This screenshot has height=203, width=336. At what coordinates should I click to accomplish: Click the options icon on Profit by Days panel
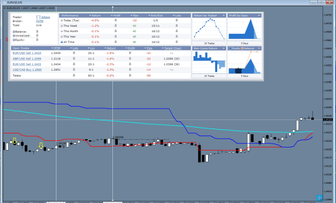(x=259, y=16)
